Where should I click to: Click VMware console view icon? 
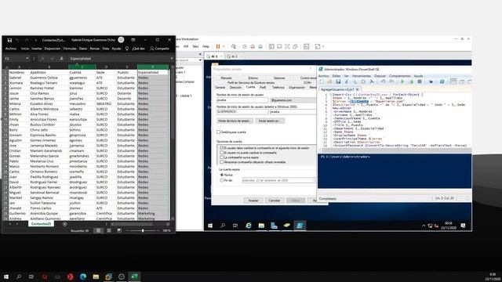pos(307,46)
